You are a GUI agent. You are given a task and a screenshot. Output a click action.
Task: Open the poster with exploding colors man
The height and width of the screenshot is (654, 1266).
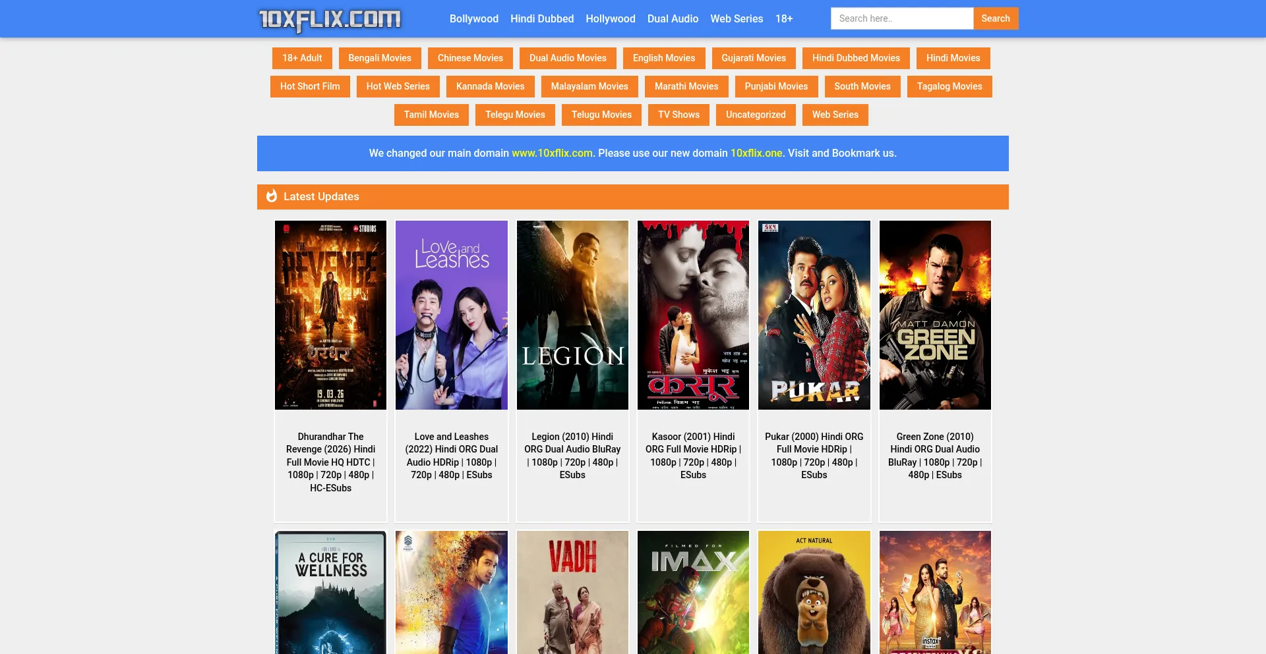point(452,593)
